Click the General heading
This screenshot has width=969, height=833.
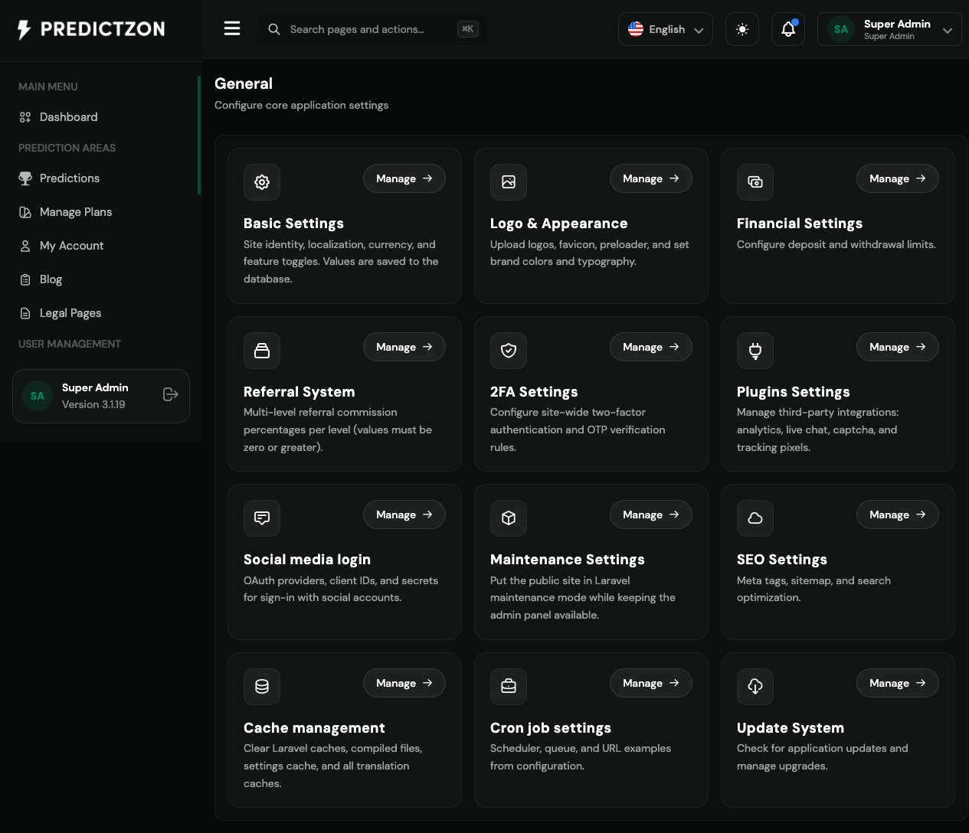tap(244, 83)
